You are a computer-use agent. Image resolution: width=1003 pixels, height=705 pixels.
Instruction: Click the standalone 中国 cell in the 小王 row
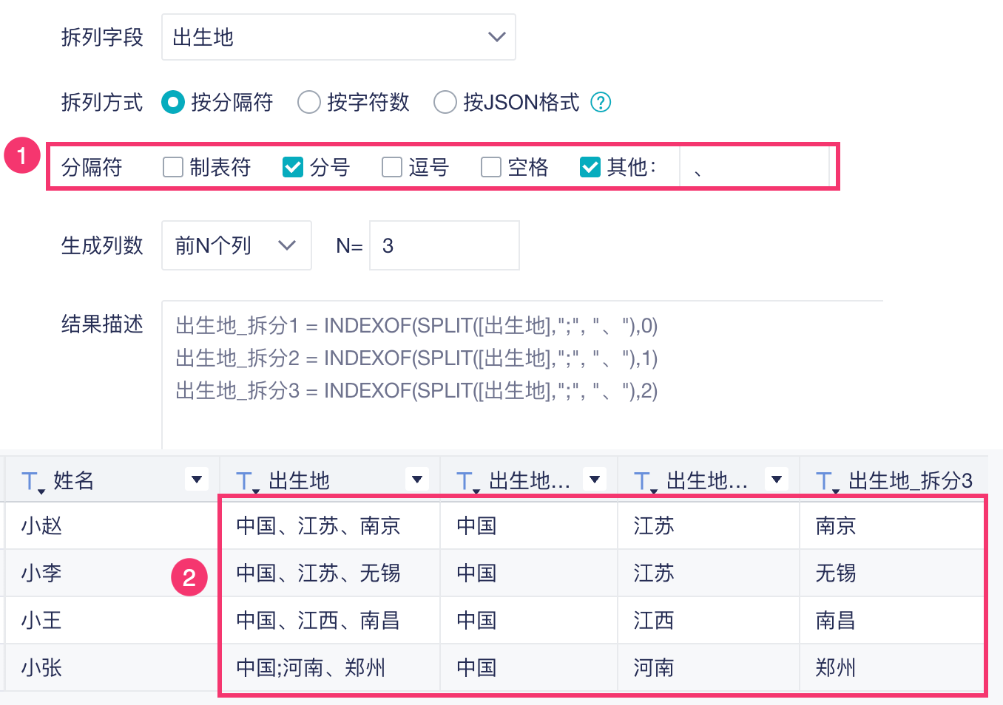[x=529, y=621]
